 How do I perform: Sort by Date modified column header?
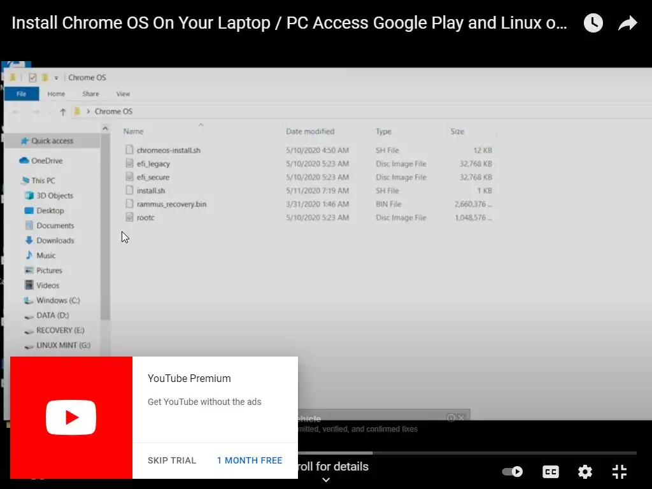click(310, 131)
